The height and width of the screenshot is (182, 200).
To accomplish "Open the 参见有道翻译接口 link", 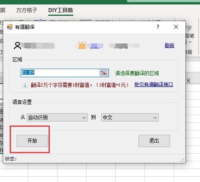I will coord(153,84).
